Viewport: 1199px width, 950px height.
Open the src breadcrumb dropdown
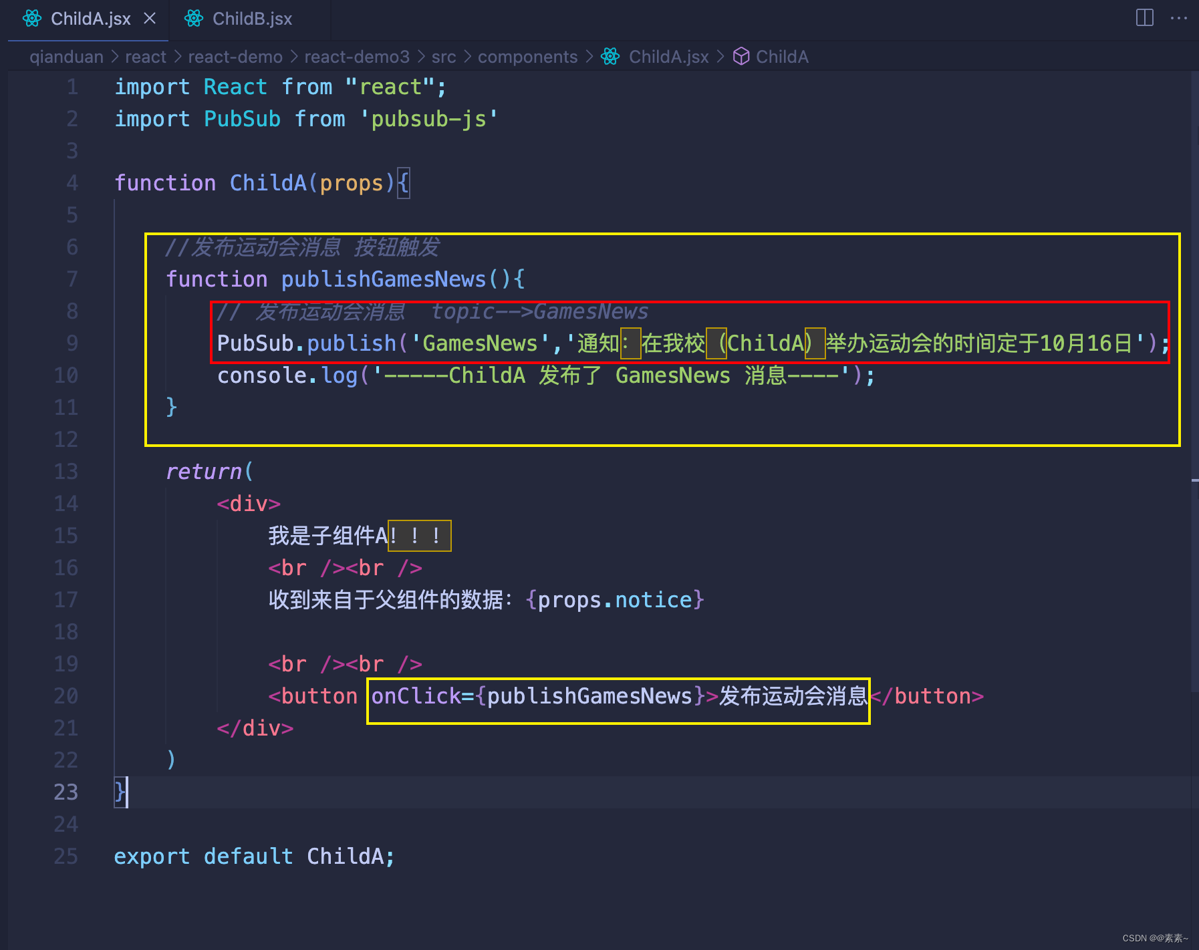click(x=443, y=57)
